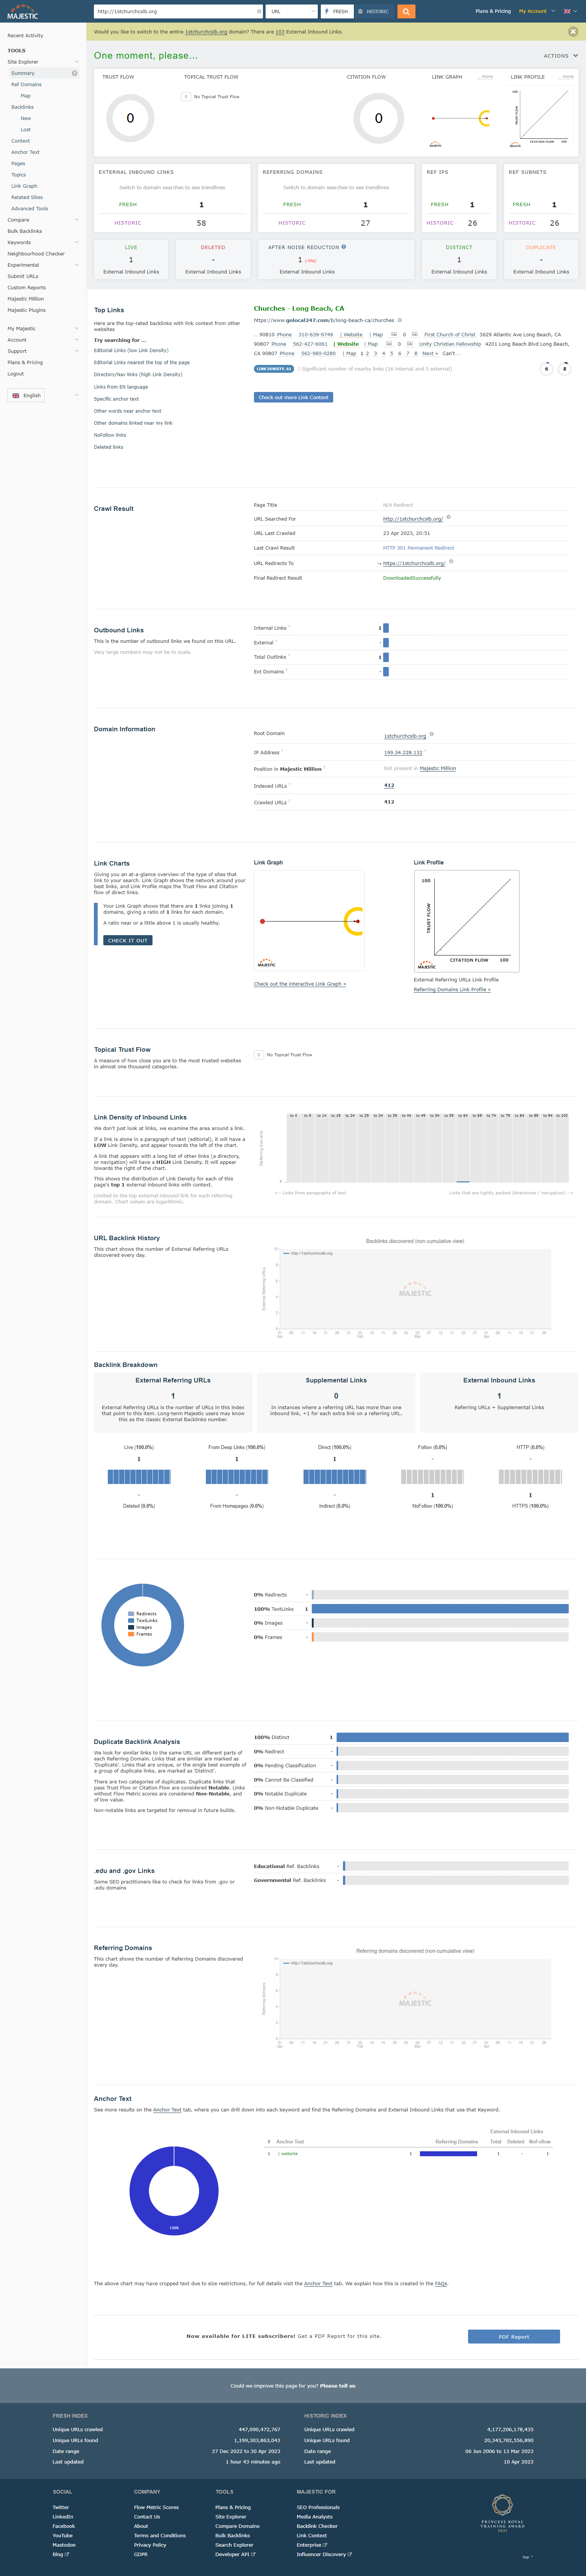The height and width of the screenshot is (2576, 586).
Task: Open Referring Domains Link Profile link
Action: tap(452, 990)
